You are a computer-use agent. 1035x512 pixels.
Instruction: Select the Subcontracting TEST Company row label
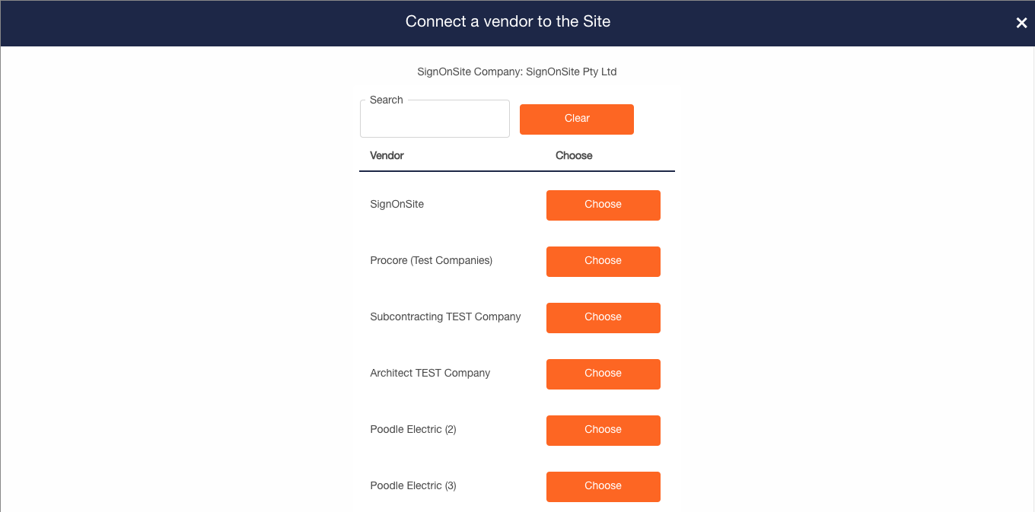(445, 316)
